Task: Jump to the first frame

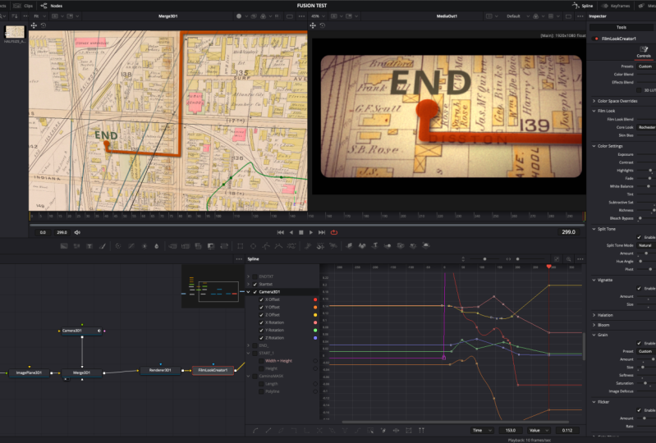Action: pyautogui.click(x=280, y=232)
